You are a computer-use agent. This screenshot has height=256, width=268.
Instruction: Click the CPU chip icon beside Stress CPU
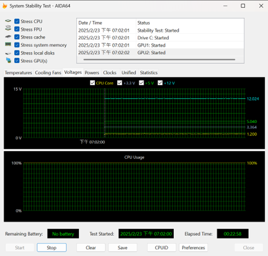coord(8,21)
